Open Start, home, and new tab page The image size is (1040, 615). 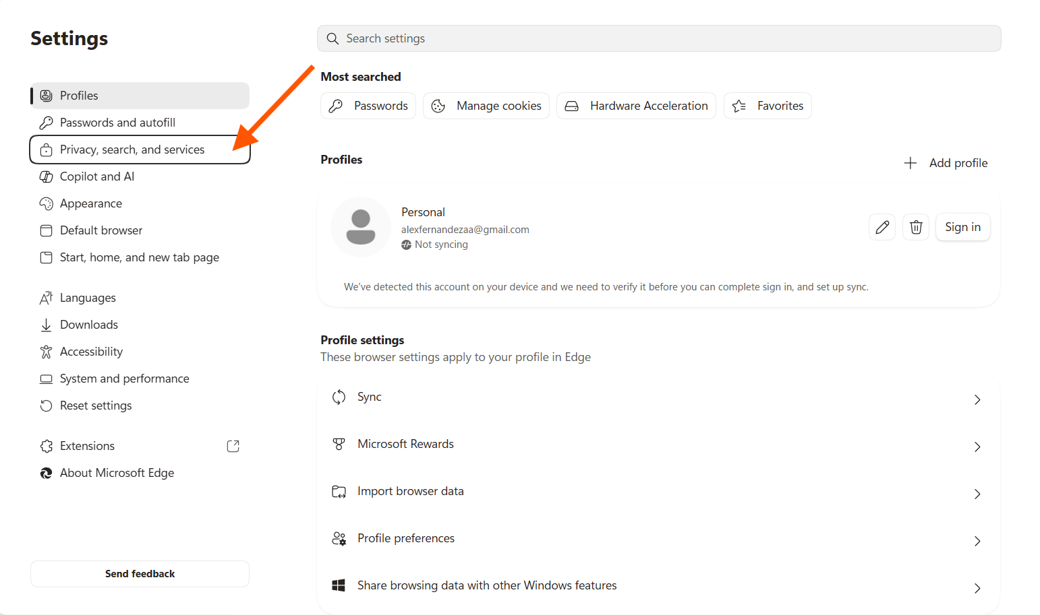pyautogui.click(x=140, y=257)
